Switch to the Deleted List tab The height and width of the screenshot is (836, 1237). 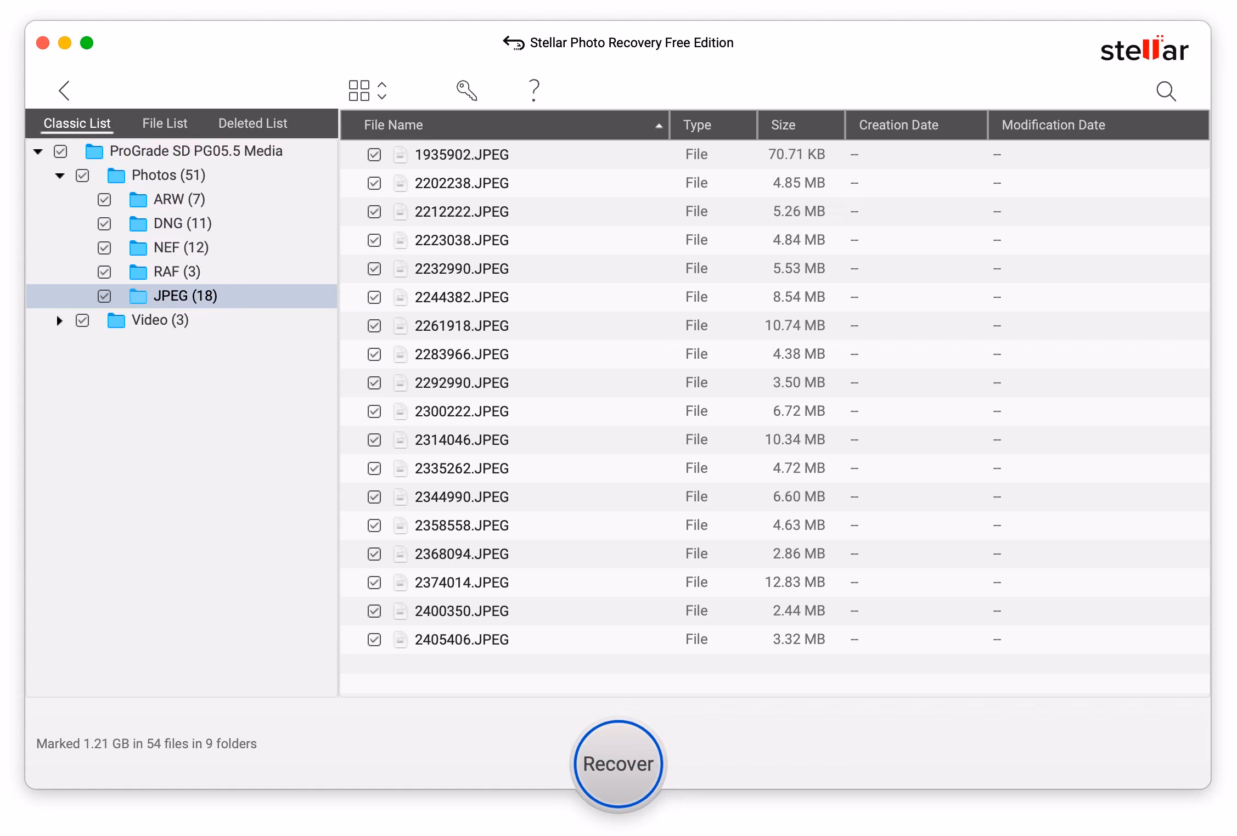tap(252, 123)
